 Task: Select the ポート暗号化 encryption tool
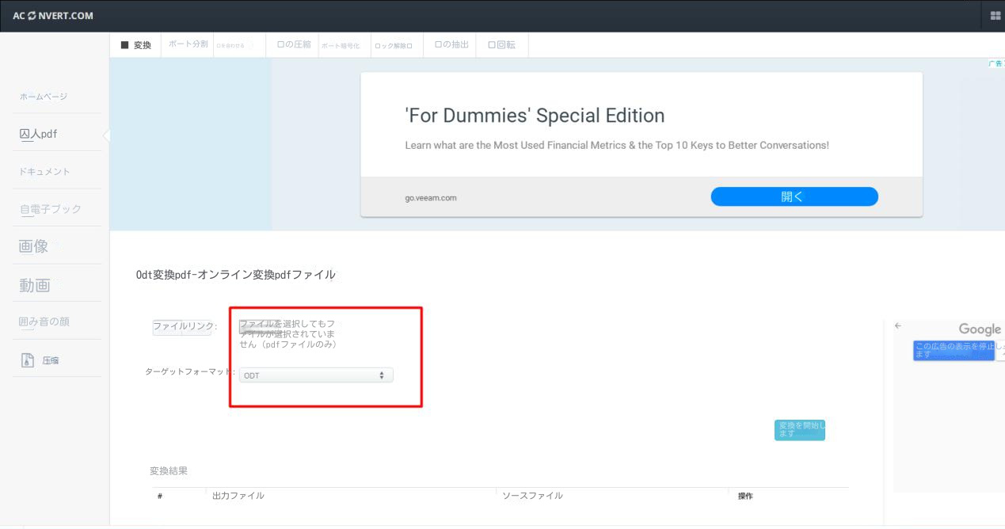(342, 45)
